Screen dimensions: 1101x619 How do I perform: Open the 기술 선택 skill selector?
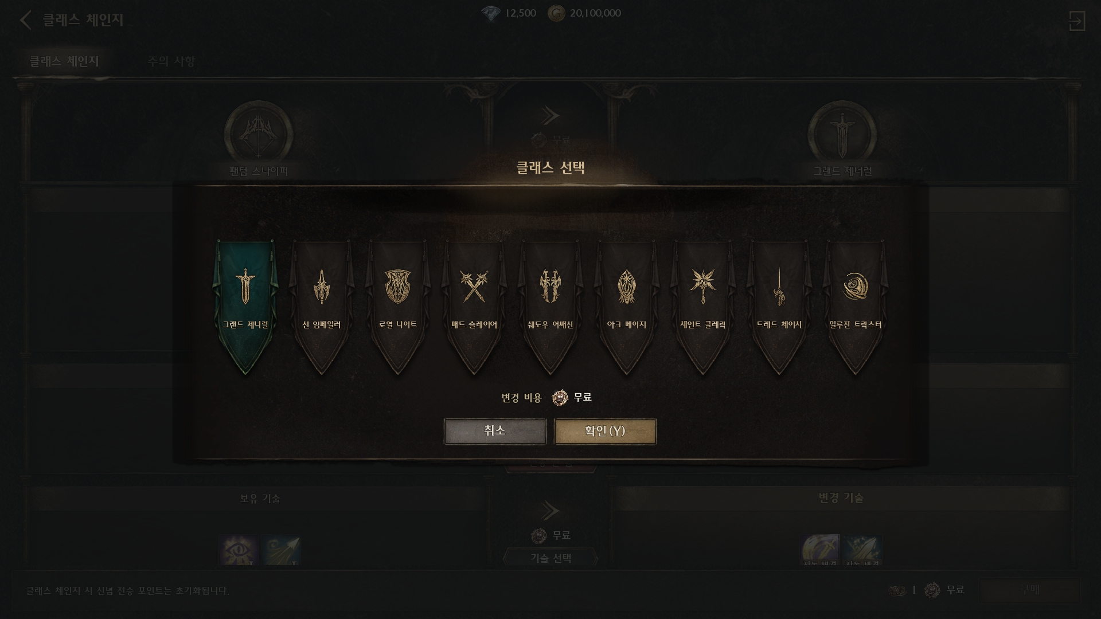pyautogui.click(x=550, y=558)
